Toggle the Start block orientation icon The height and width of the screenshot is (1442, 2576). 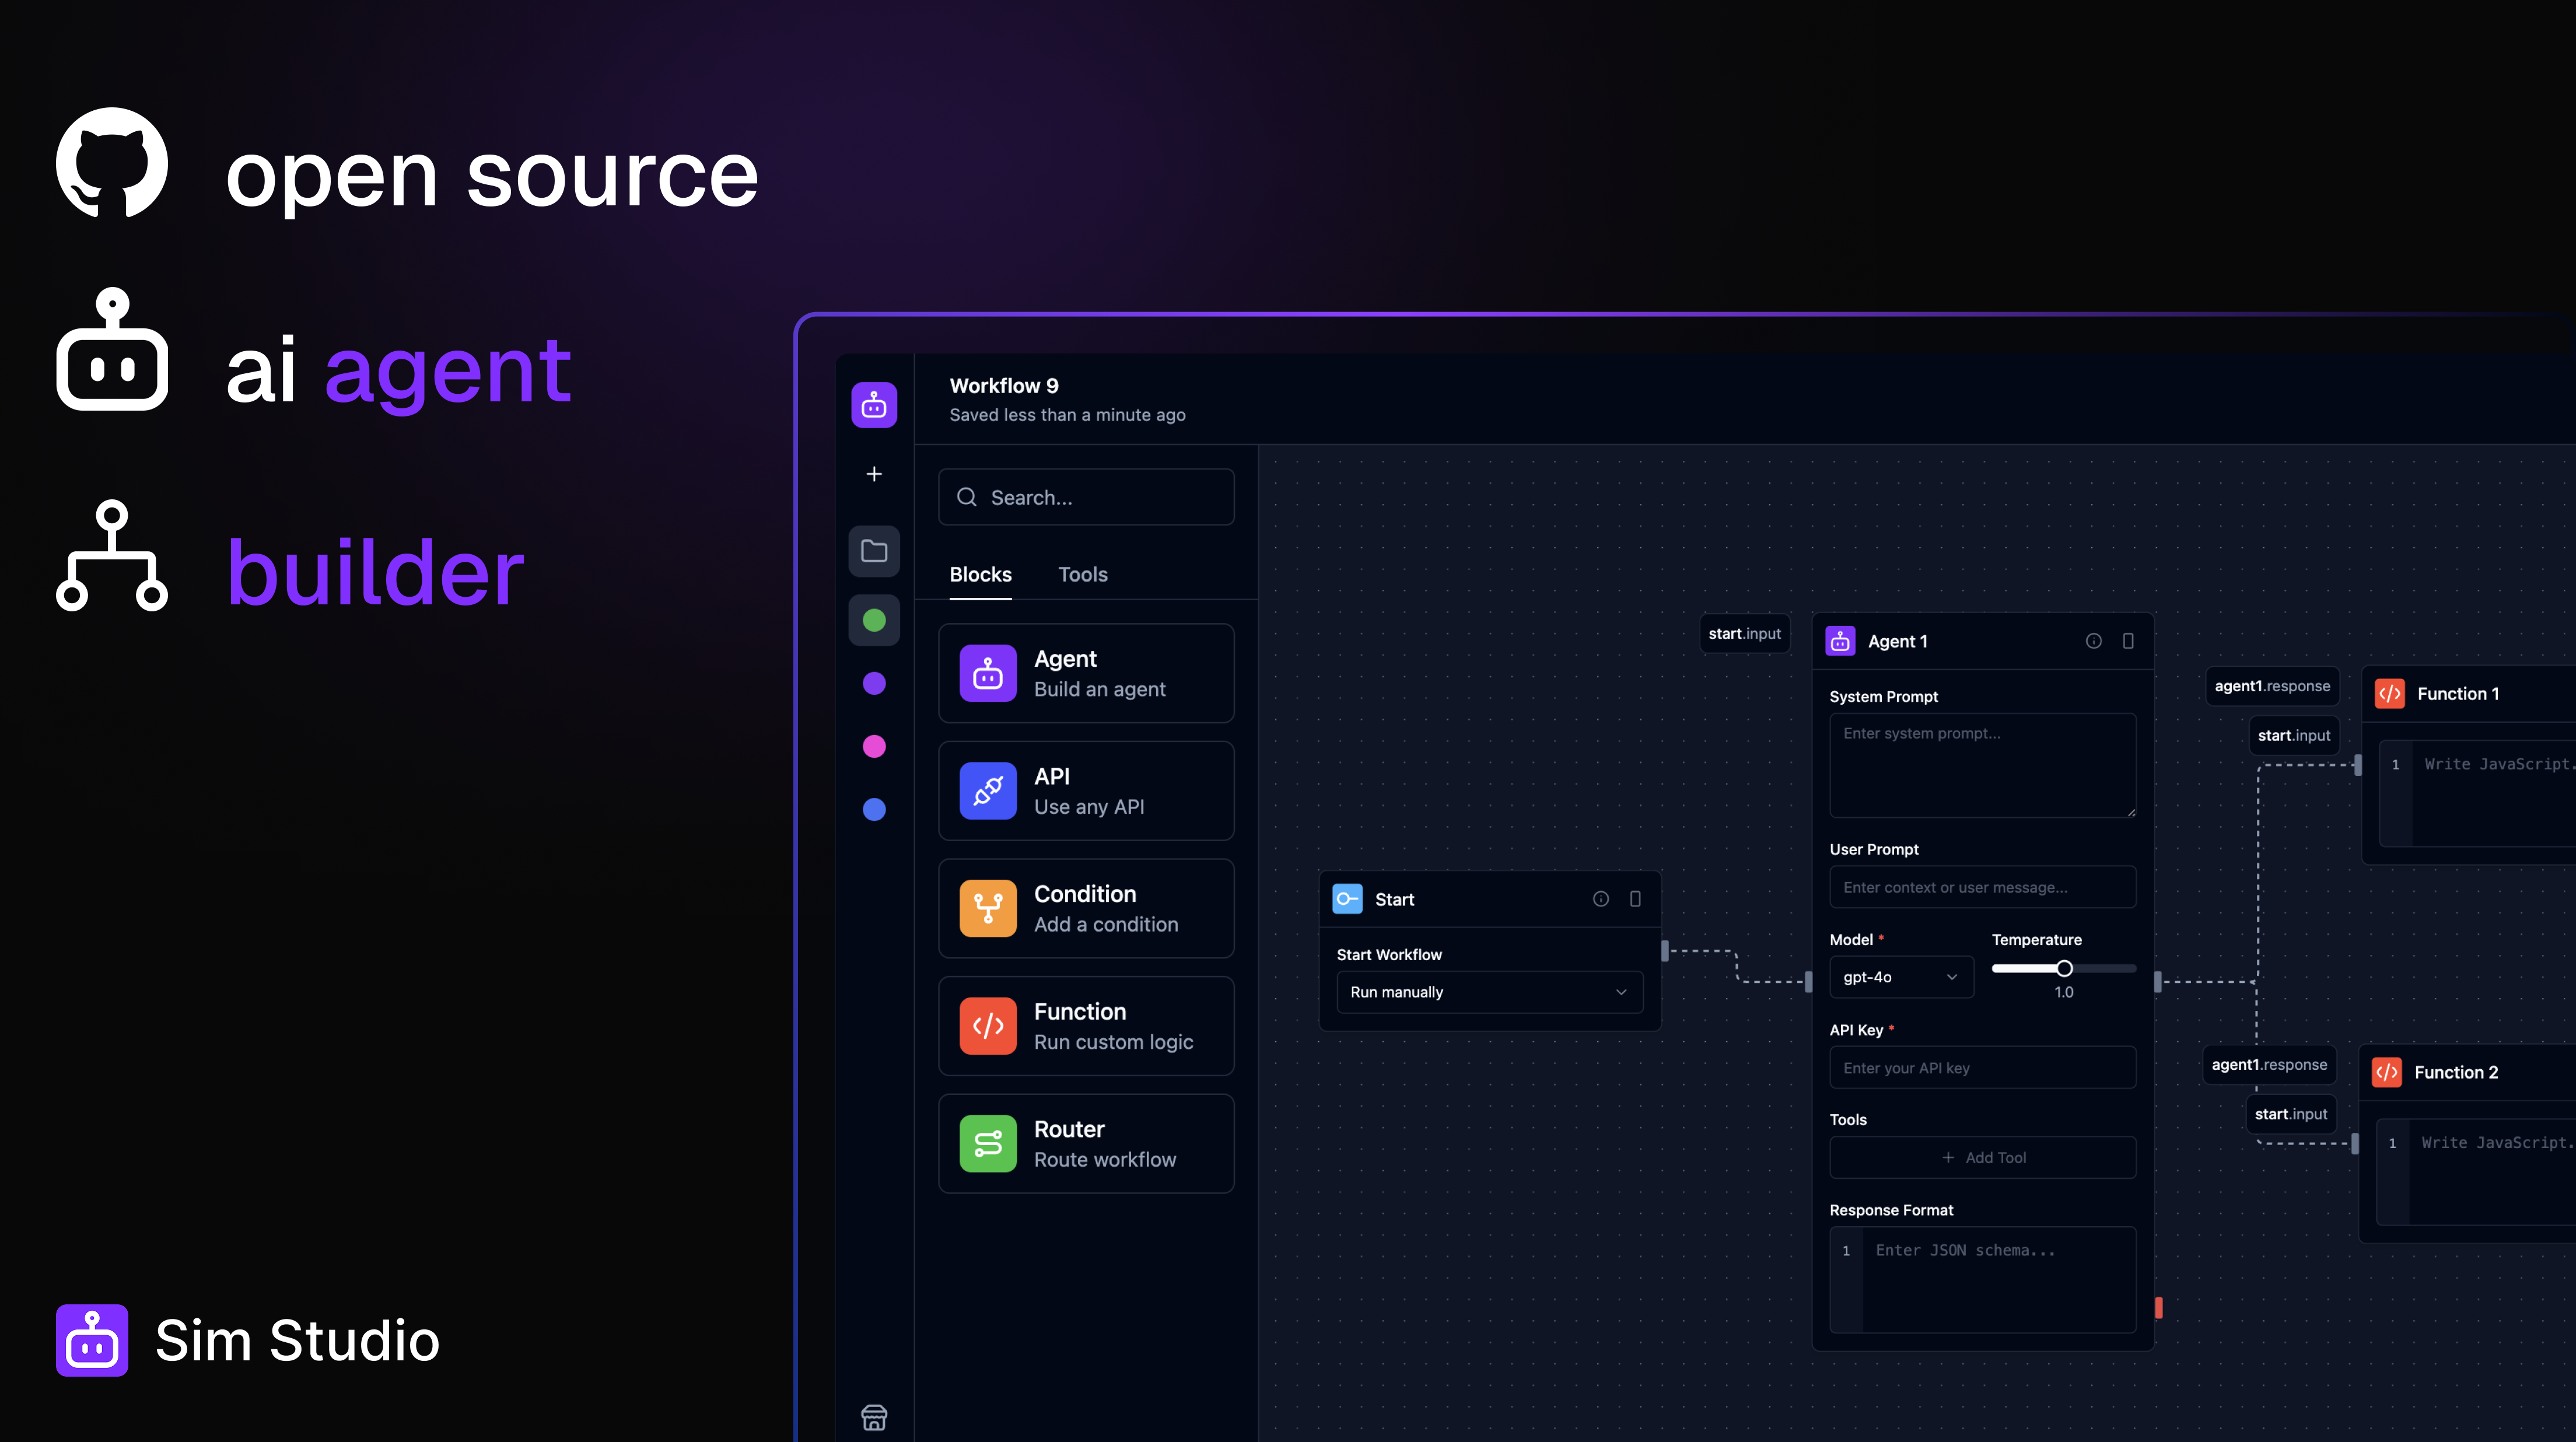pyautogui.click(x=1635, y=899)
